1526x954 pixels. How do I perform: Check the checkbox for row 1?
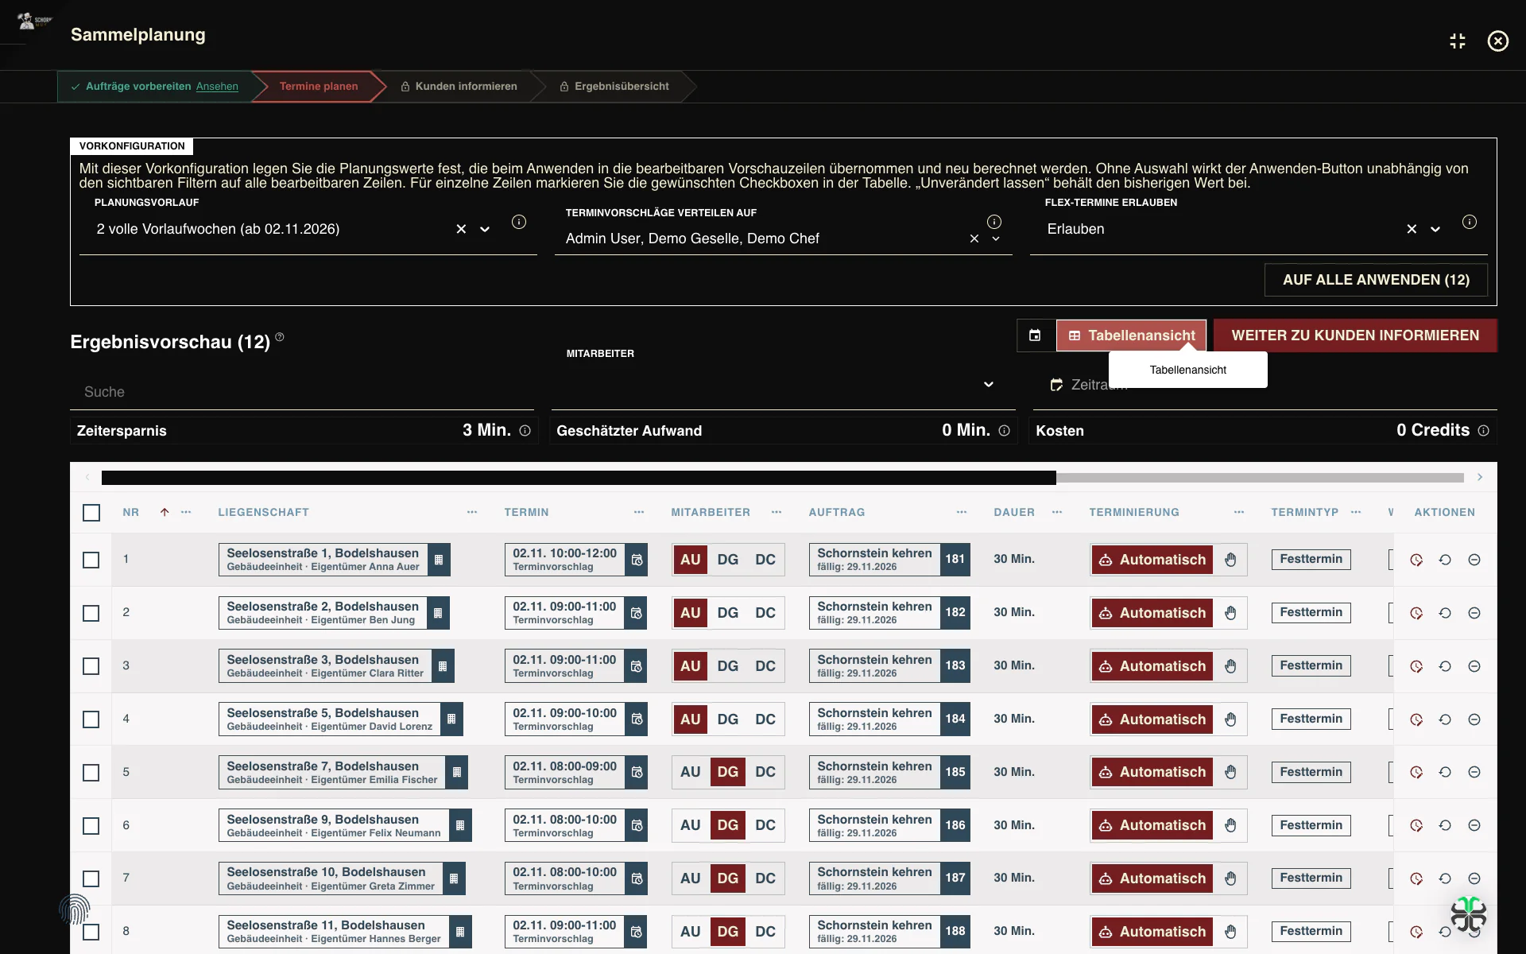(91, 560)
